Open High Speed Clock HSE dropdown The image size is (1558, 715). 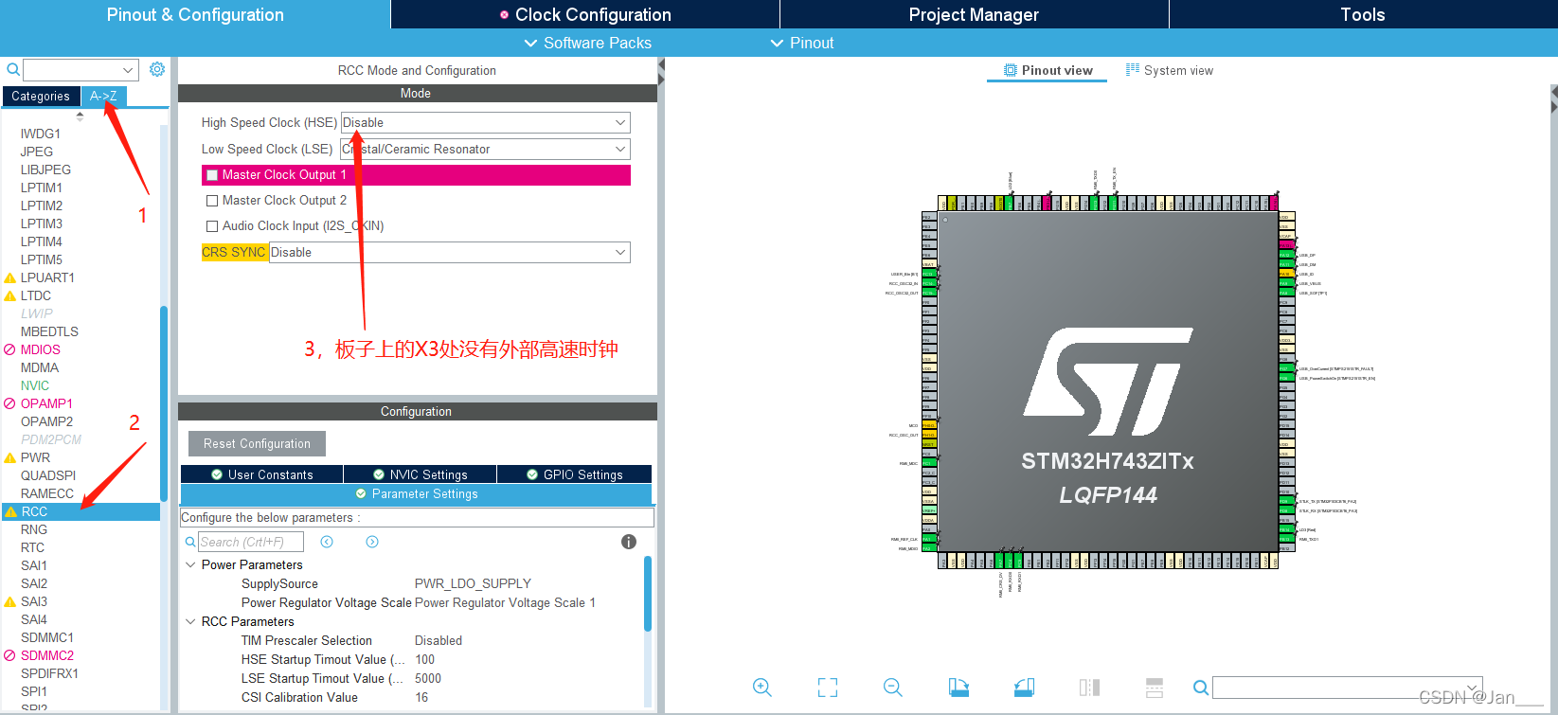(x=486, y=122)
